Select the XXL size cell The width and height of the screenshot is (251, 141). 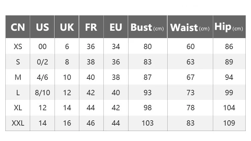coord(18,123)
